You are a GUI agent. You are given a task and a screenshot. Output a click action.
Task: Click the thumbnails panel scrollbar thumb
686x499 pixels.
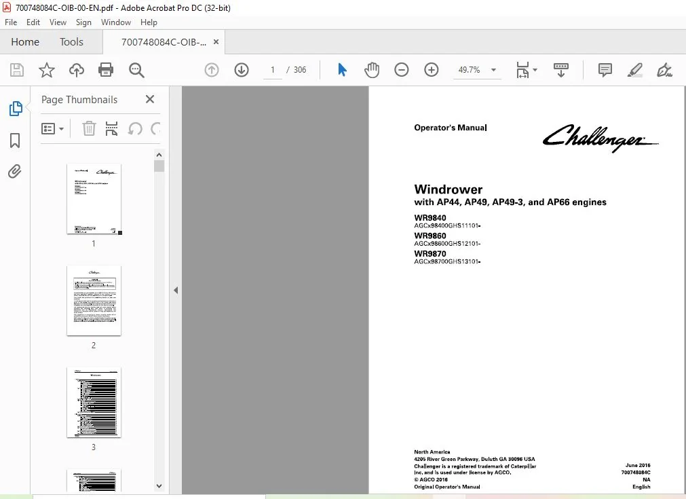pyautogui.click(x=159, y=166)
